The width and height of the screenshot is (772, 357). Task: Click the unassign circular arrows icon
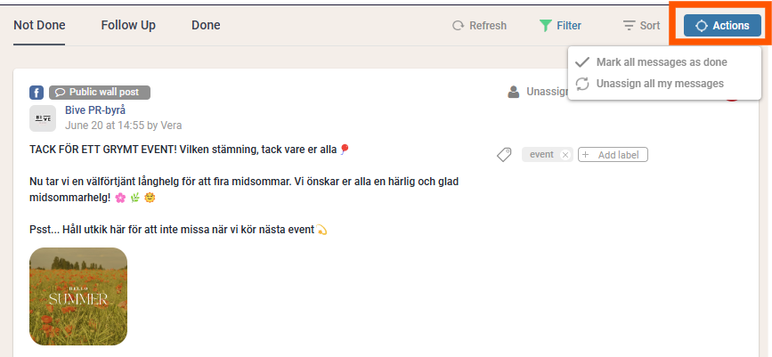click(582, 84)
